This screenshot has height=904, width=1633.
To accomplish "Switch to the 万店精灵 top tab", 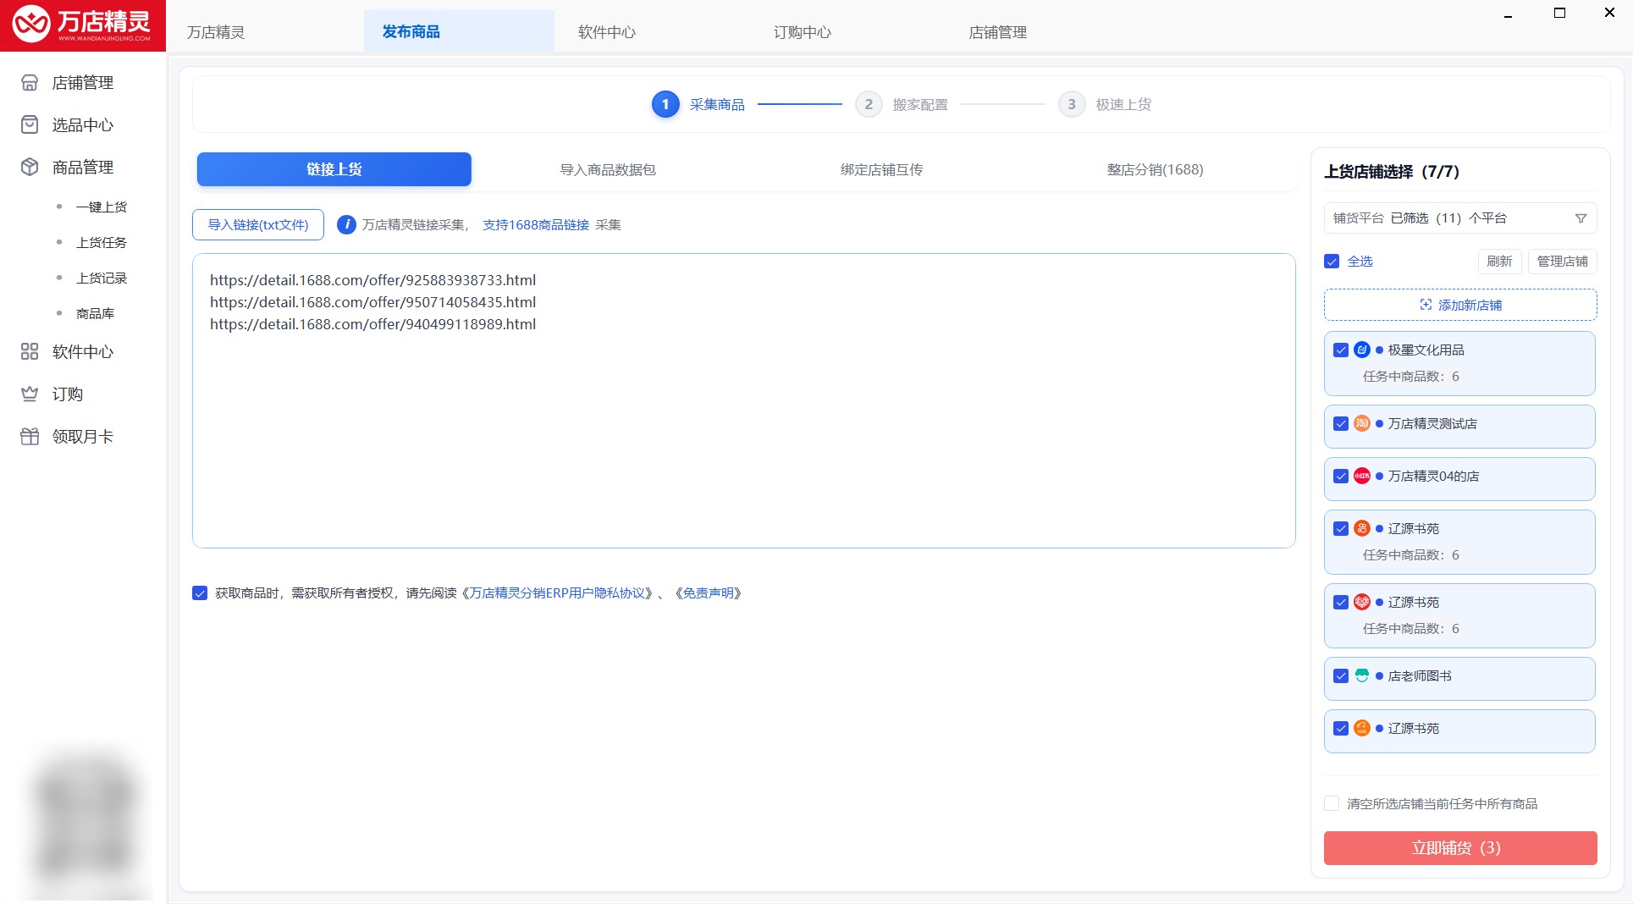I will click(216, 32).
